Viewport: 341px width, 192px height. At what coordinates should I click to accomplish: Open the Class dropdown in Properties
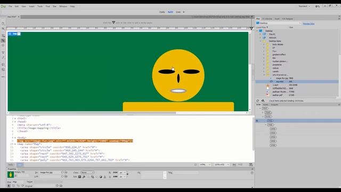87,172
